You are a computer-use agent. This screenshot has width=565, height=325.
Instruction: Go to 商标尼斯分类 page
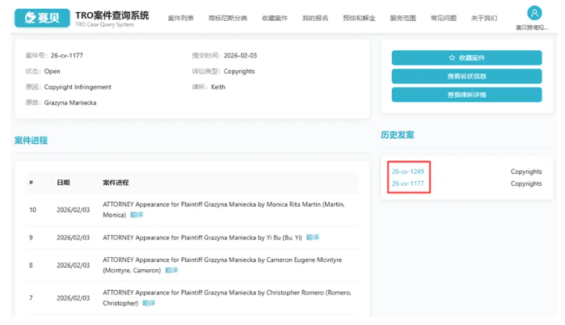[227, 18]
